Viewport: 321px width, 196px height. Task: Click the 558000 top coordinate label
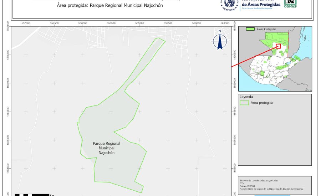[83, 23]
